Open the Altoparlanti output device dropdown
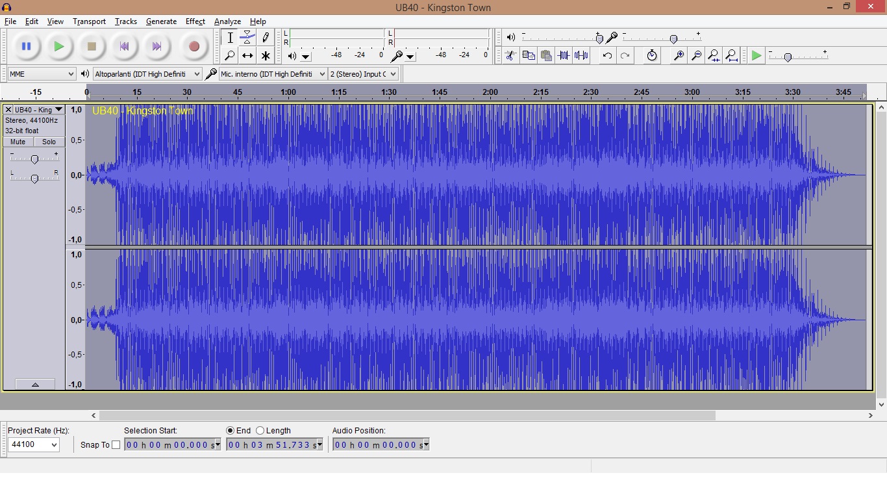 point(147,74)
